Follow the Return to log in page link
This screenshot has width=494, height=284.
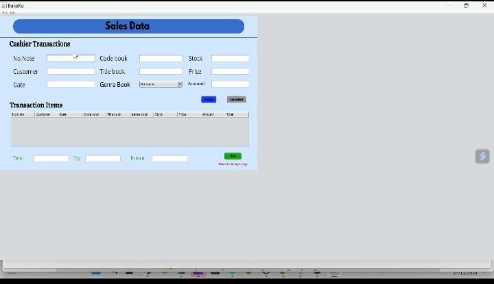(x=233, y=164)
